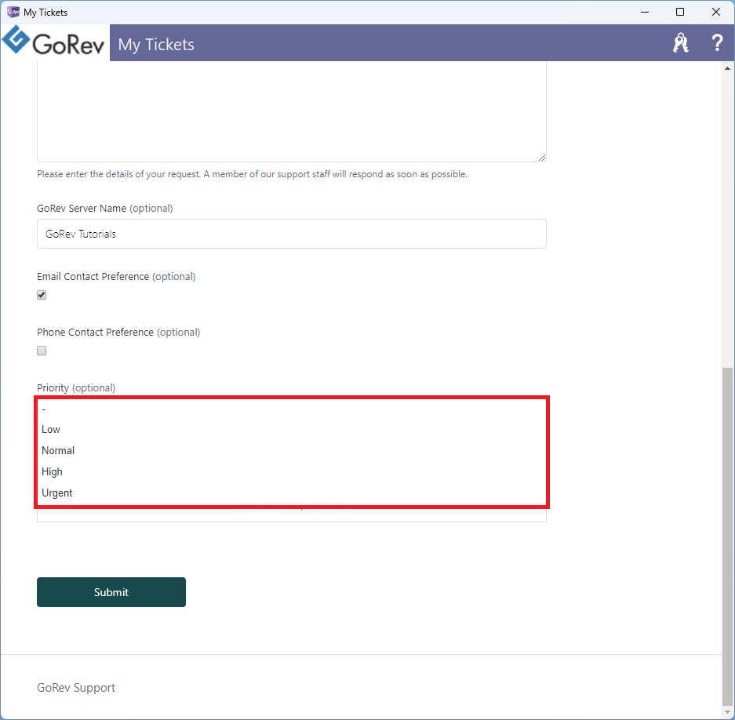This screenshot has height=720, width=735.
Task: Open the help question mark icon
Action: tap(717, 43)
